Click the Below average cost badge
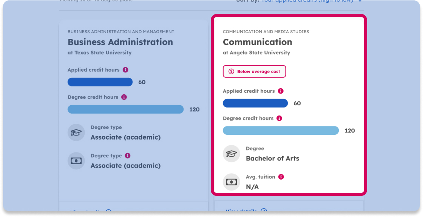 pyautogui.click(x=254, y=71)
